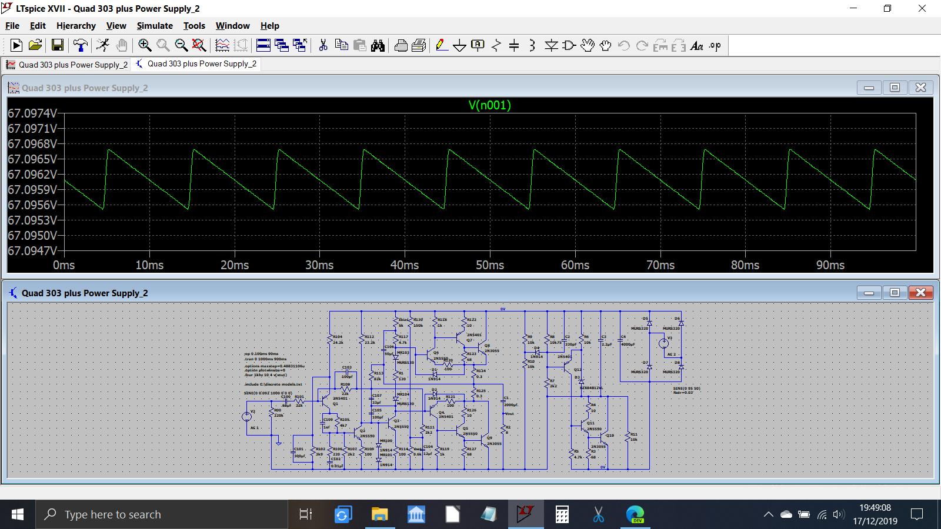Screen dimensions: 941x529
Task: Show hidden system tray icons
Action: (x=768, y=514)
